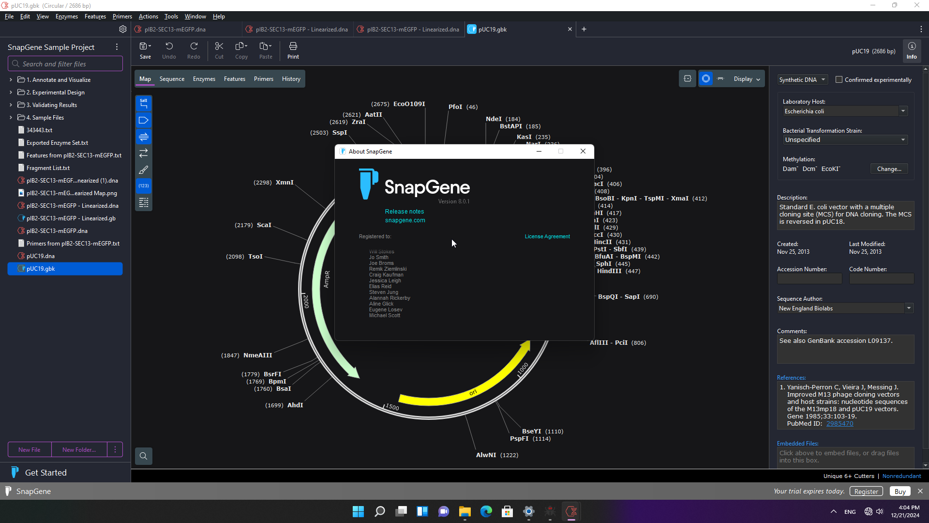Image resolution: width=929 pixels, height=523 pixels.
Task: Open Microsoft Store from the taskbar
Action: [508, 511]
